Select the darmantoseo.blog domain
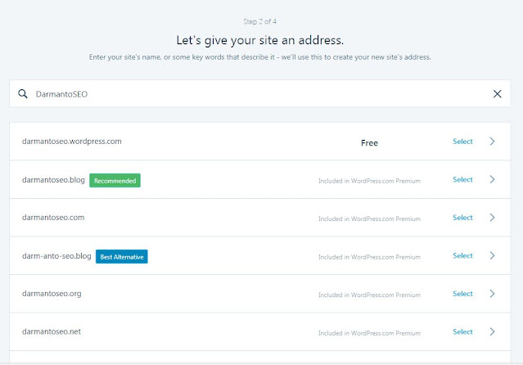Viewport: 523px width, 365px height. pos(462,179)
